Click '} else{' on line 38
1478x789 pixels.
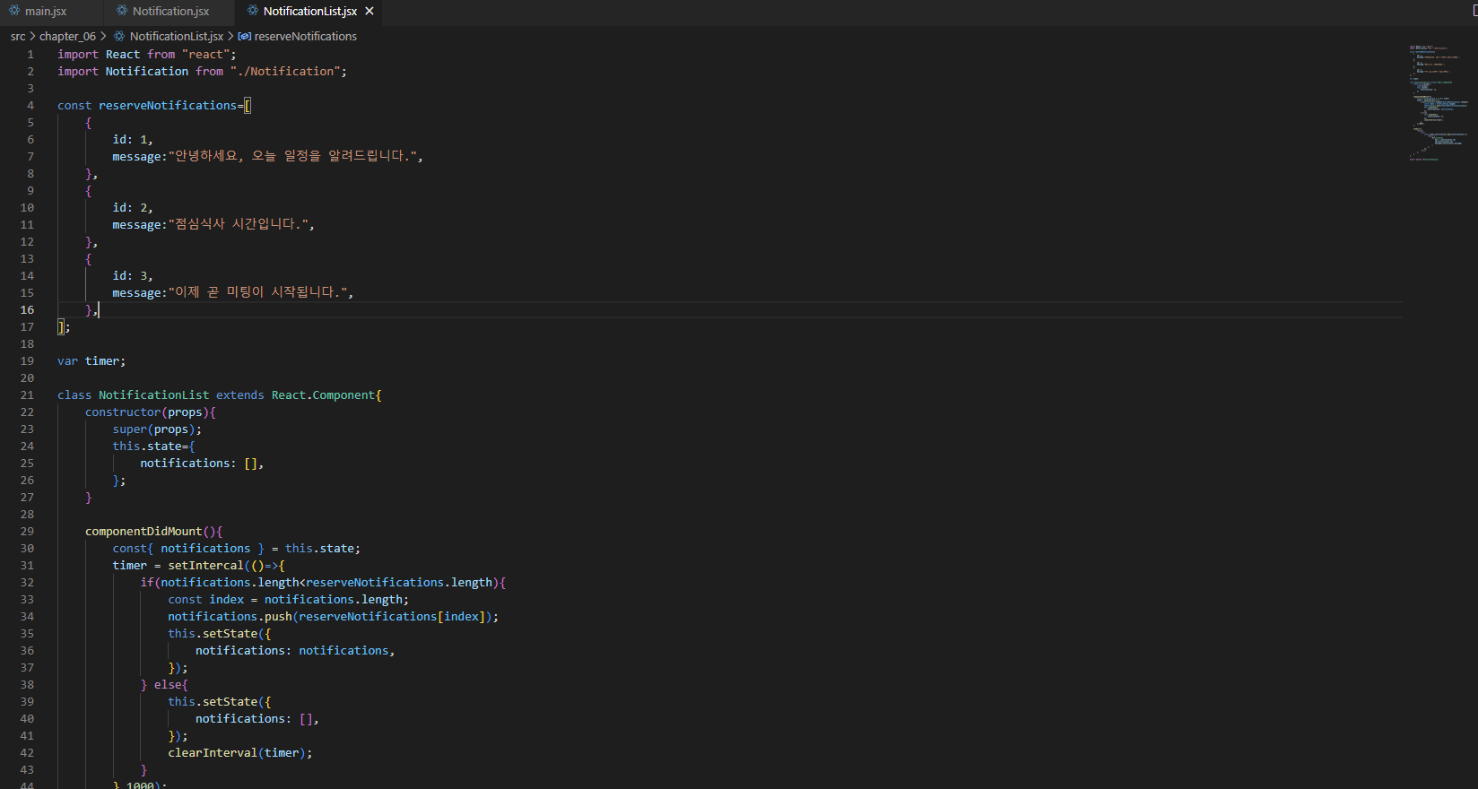click(x=164, y=685)
